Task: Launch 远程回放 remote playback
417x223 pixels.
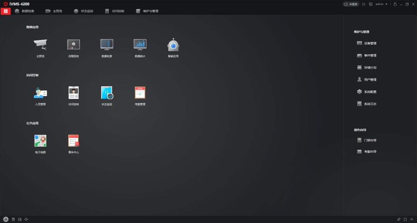Action: [x=73, y=45]
